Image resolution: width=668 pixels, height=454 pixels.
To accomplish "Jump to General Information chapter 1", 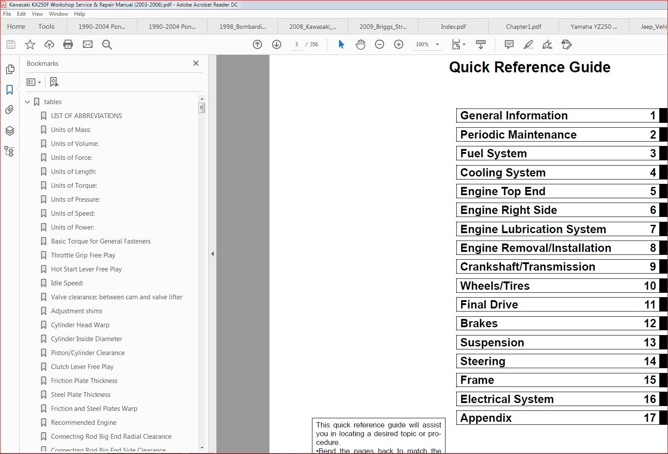I will (x=558, y=115).
